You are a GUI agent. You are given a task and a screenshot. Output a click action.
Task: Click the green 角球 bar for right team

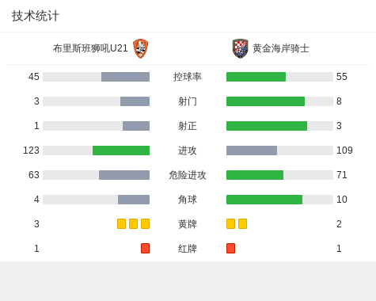264,200
